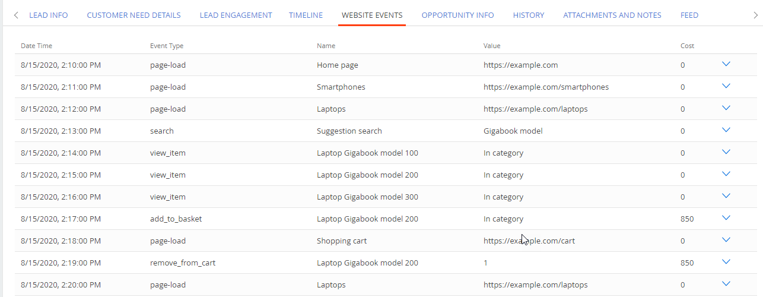Select 'Laptop Gigabook model 100' cell

point(367,153)
